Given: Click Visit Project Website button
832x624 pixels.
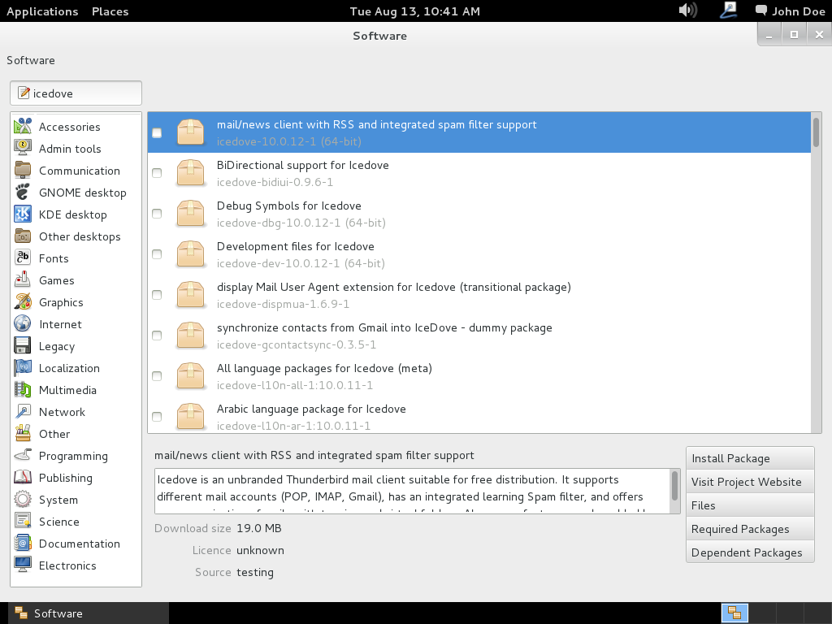Looking at the screenshot, I should [750, 482].
